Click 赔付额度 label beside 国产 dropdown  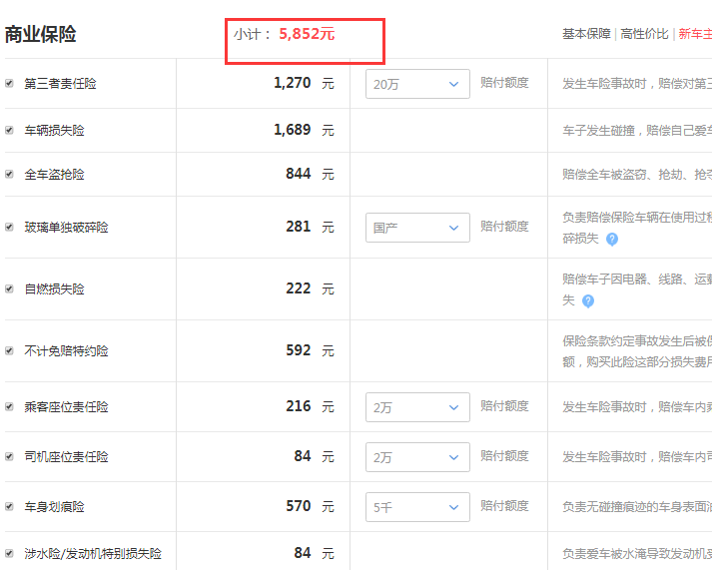click(x=504, y=226)
